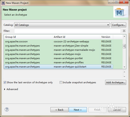Sort by the Artifact Id column header
The height and width of the screenshot is (117, 130).
pos(76,37)
